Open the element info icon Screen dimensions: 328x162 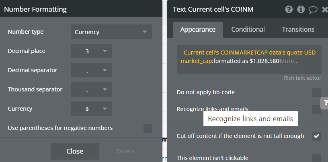pos(301,10)
